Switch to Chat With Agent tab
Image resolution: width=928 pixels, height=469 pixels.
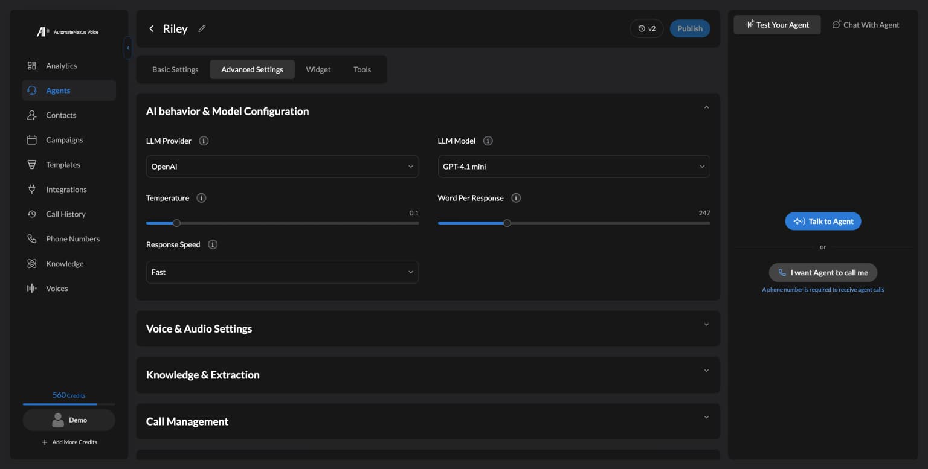(866, 25)
